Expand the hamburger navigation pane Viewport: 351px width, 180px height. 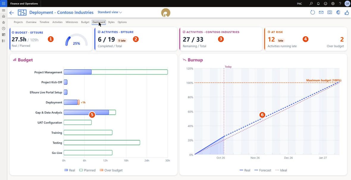pyautogui.click(x=4, y=10)
